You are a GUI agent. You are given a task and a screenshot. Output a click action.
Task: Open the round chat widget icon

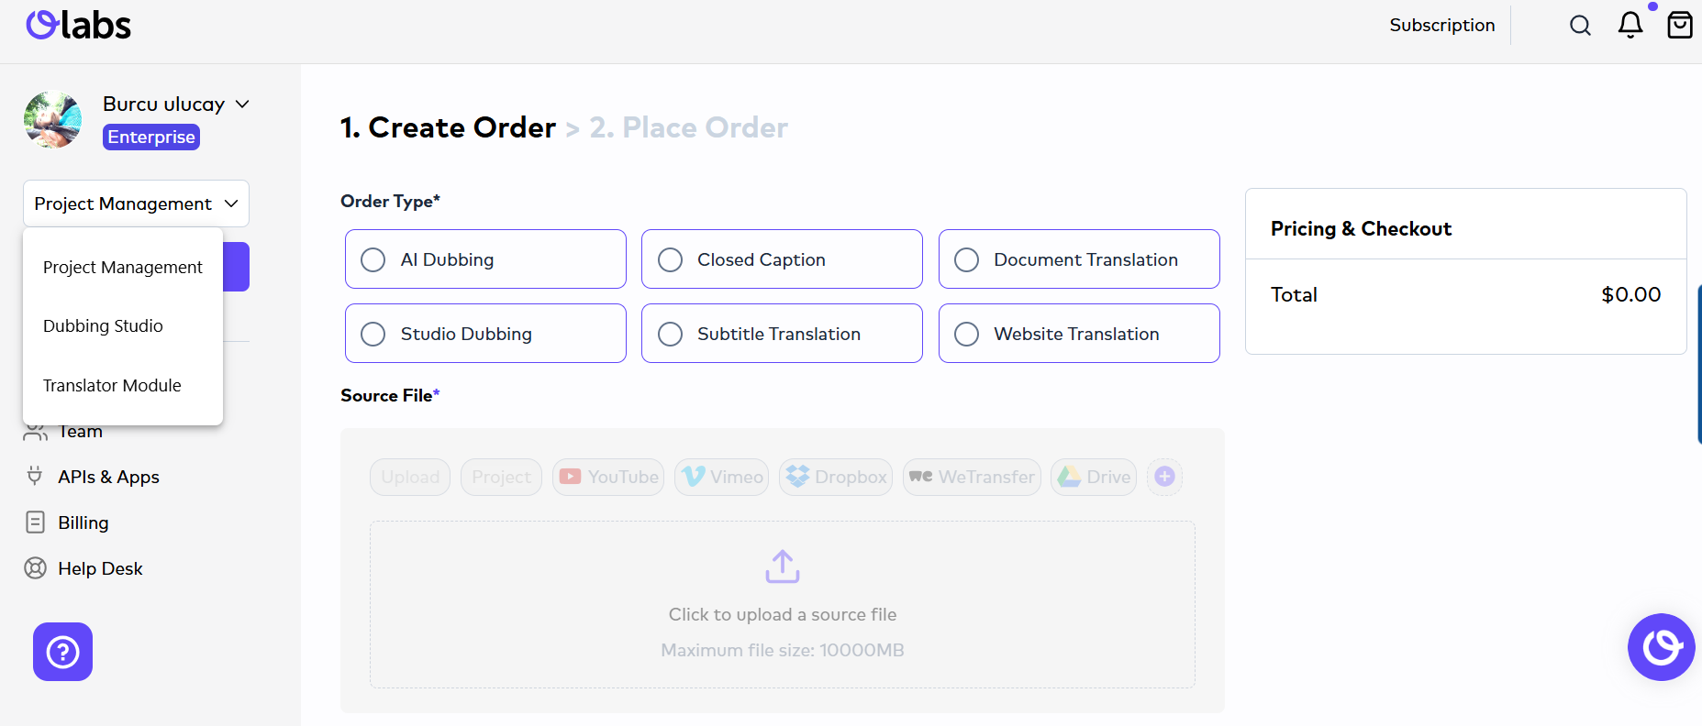[x=1661, y=647]
